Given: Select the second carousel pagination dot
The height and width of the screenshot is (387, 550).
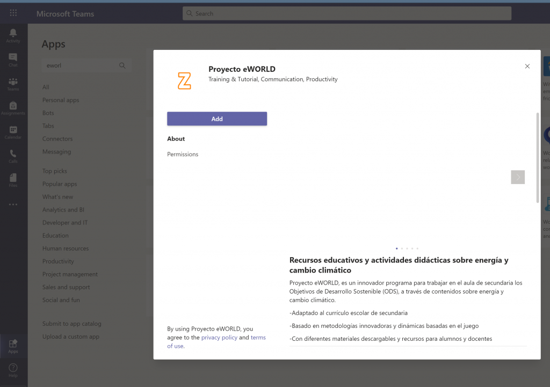Looking at the screenshot, I should pyautogui.click(x=402, y=249).
